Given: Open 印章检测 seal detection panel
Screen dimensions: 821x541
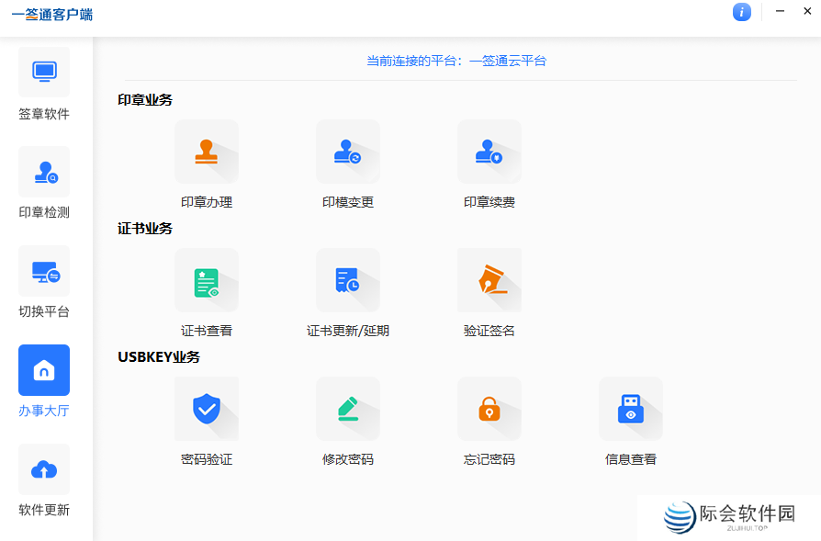Looking at the screenshot, I should pyautogui.click(x=43, y=185).
